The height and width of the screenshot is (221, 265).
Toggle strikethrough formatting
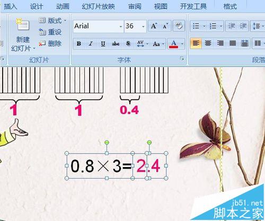116,43
